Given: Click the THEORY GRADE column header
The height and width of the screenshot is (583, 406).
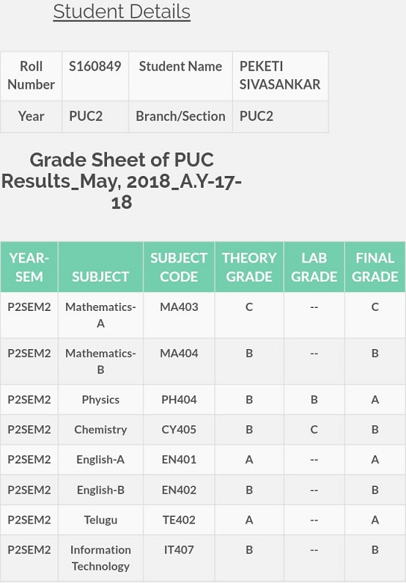Looking at the screenshot, I should pos(249,267).
